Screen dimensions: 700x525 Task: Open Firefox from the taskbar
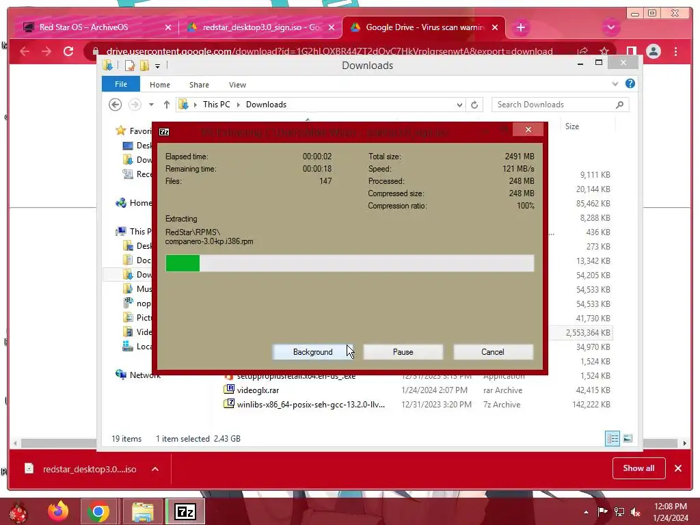coord(58,511)
